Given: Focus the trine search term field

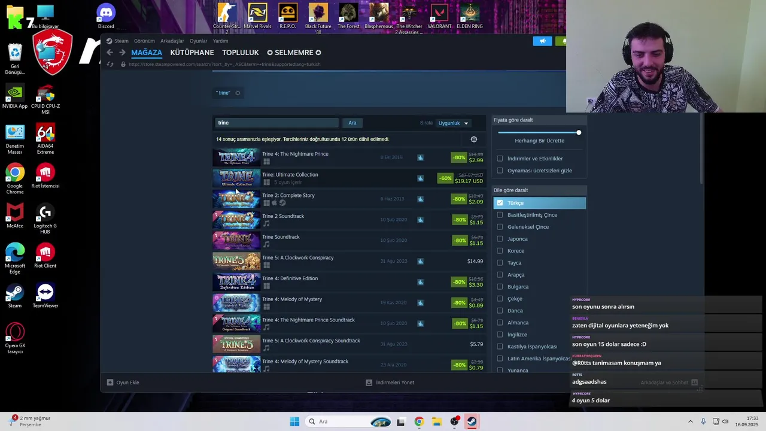Looking at the screenshot, I should 276,123.
